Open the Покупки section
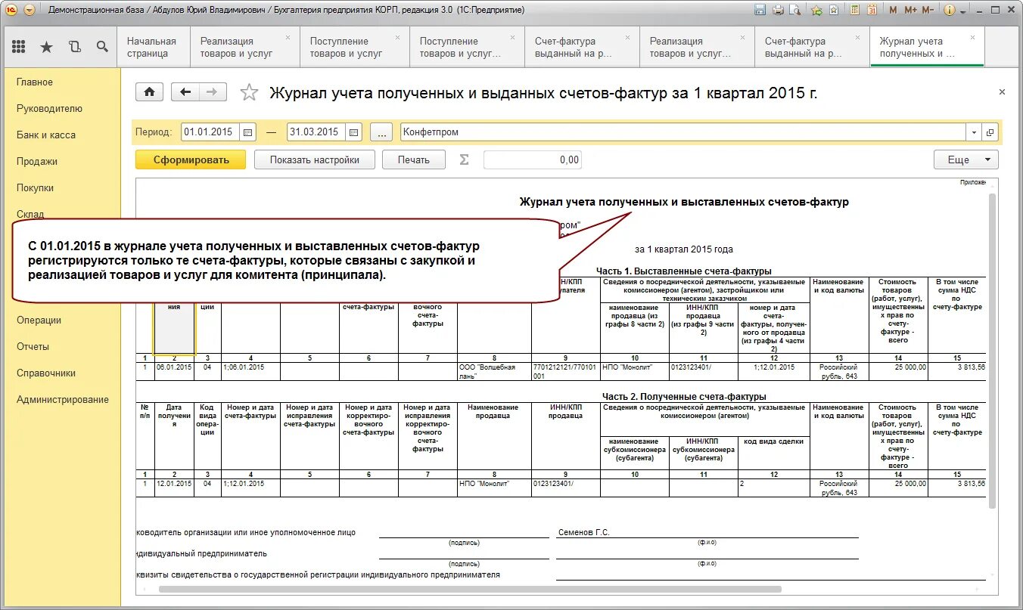 coord(36,187)
